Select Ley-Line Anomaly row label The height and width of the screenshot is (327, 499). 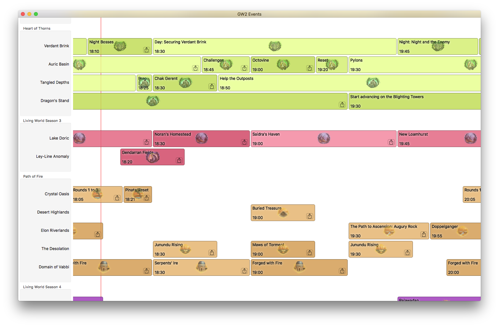(x=53, y=156)
